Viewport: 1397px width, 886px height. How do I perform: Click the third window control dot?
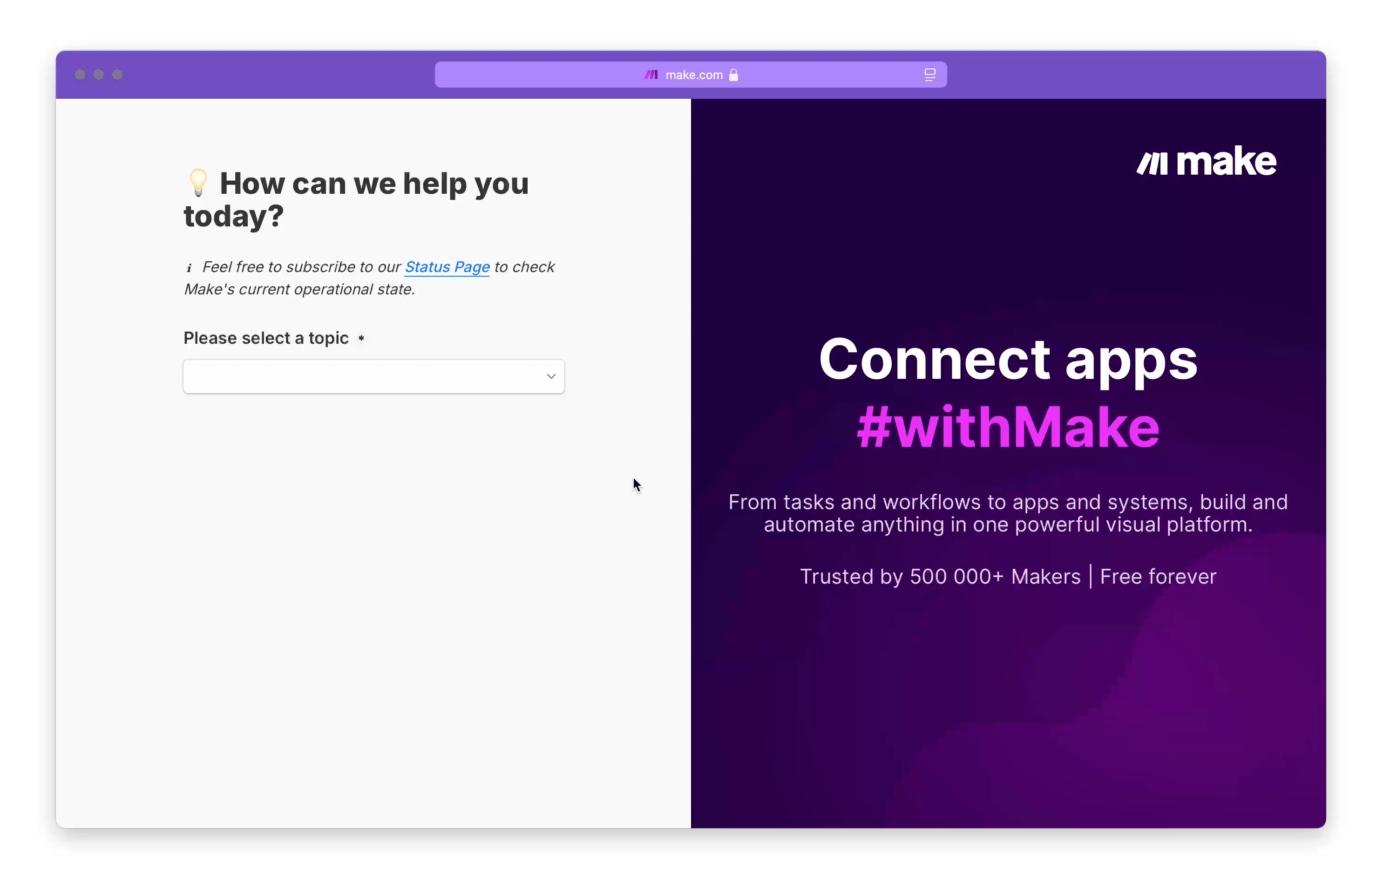click(x=117, y=74)
